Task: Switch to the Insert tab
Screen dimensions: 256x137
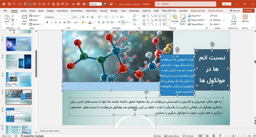Action: pos(23,11)
